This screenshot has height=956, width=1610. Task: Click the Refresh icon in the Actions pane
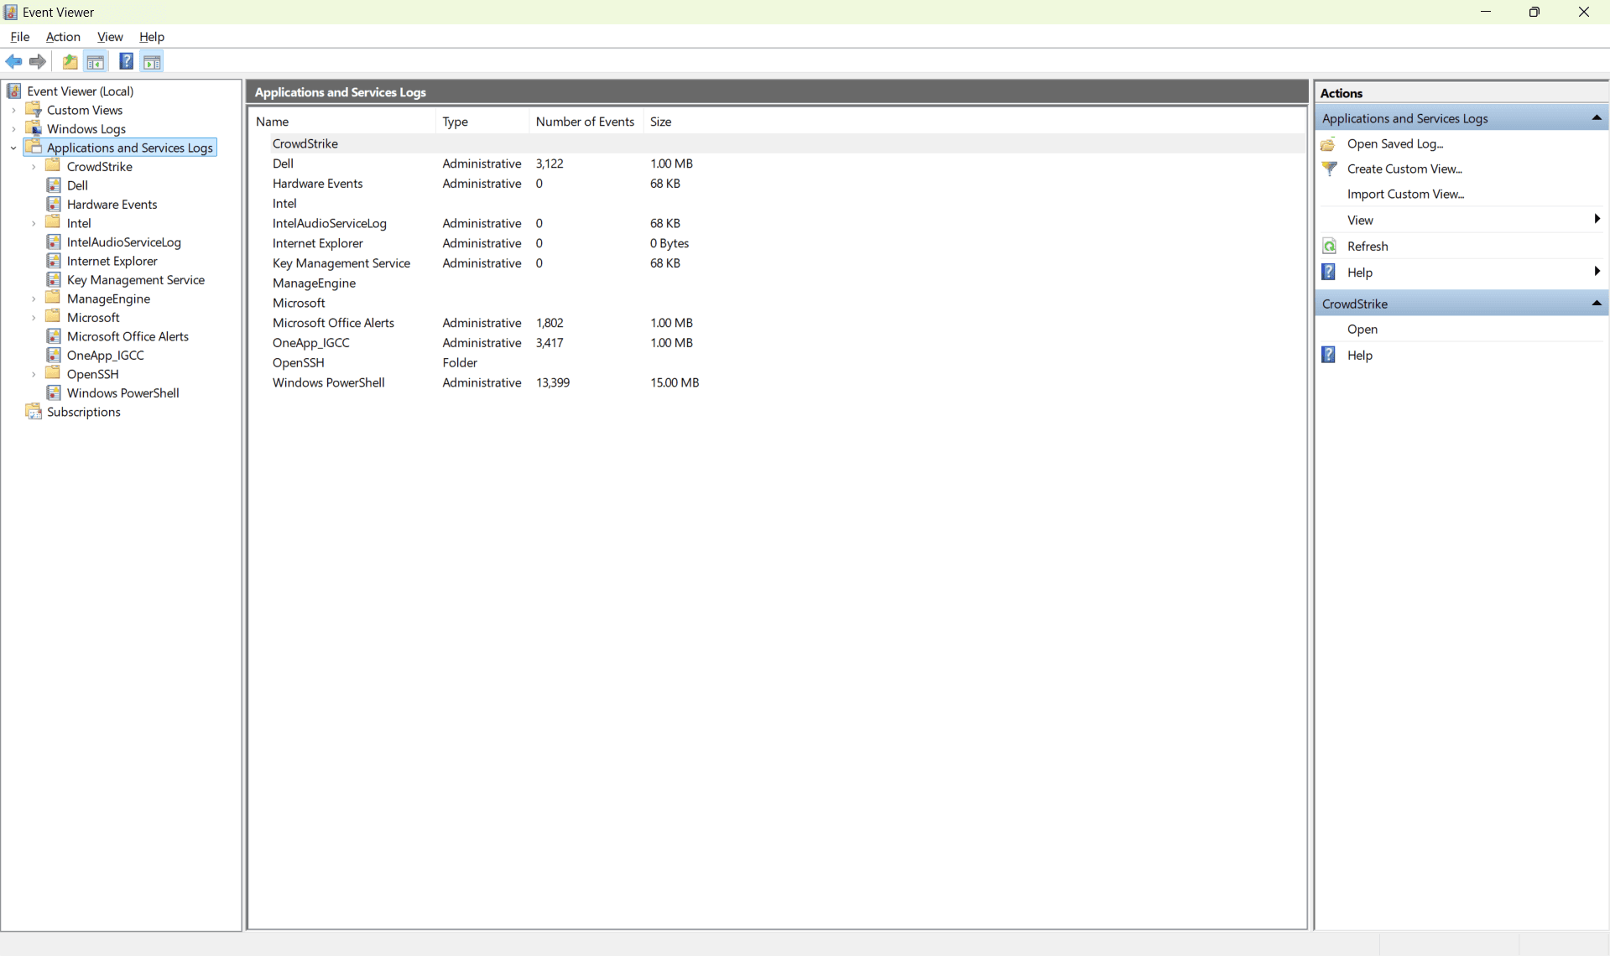click(x=1330, y=246)
